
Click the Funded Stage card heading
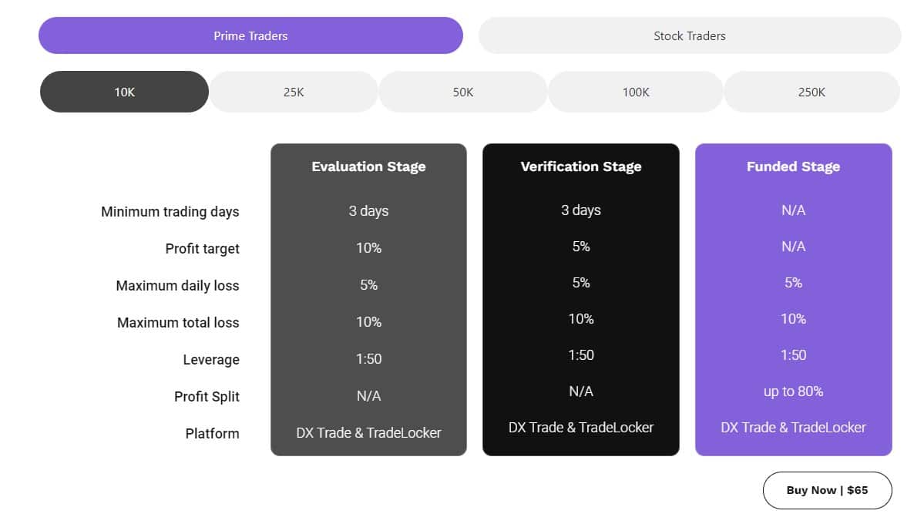793,166
